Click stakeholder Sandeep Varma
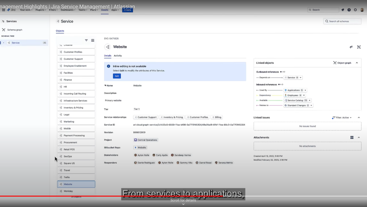 click(181, 155)
